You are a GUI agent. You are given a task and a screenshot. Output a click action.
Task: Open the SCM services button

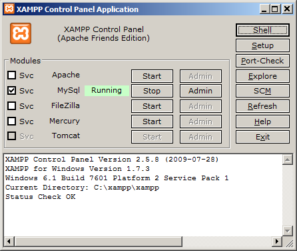[x=262, y=91]
